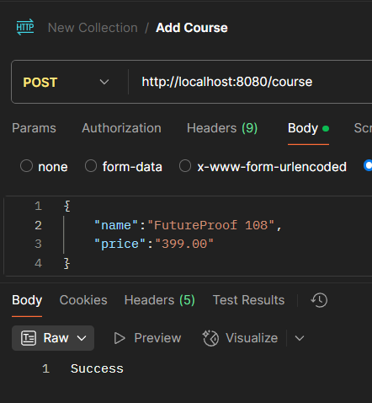
Task: Open the Authorization tab
Action: (x=121, y=128)
